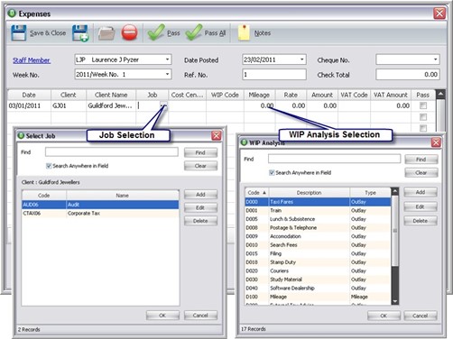Open the Date Posted dropdown
The image size is (453, 339).
(x=301, y=60)
